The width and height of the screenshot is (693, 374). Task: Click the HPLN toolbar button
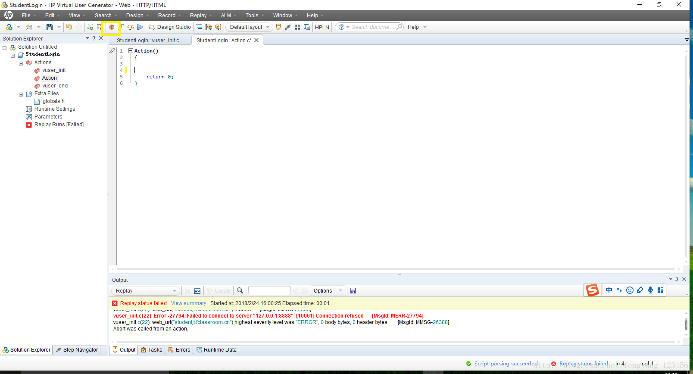pyautogui.click(x=322, y=27)
